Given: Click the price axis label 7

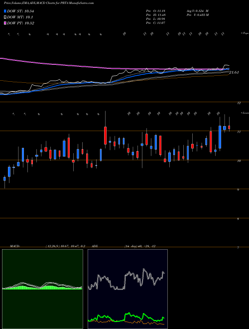Looking at the screenshot, I should tap(238, 248).
